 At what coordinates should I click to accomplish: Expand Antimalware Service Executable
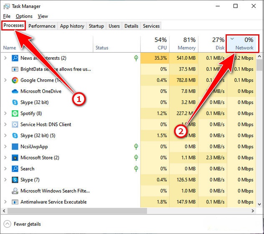coord(5,202)
